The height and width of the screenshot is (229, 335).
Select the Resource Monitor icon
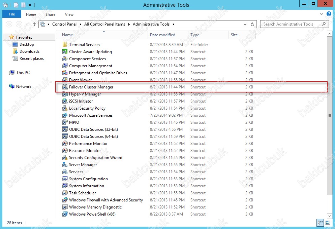65,151
